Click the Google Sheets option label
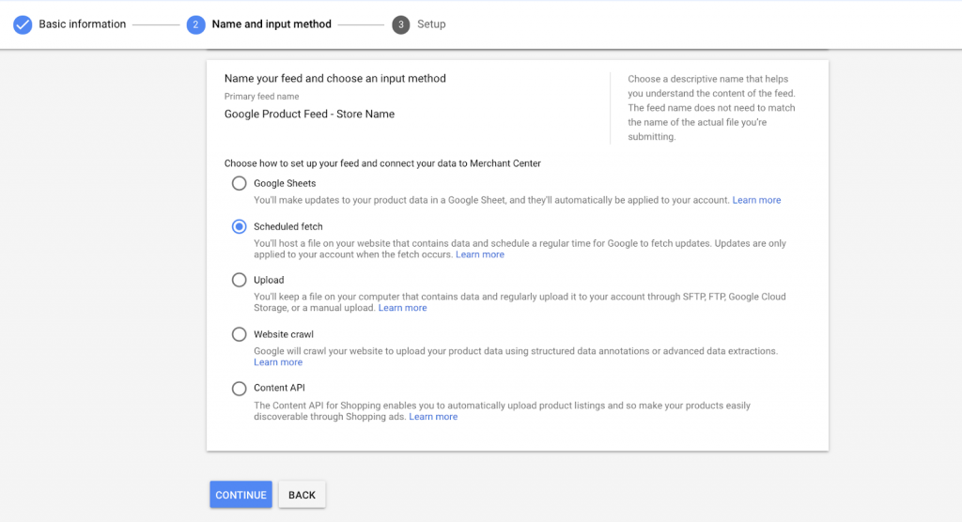The image size is (962, 522). pos(285,183)
